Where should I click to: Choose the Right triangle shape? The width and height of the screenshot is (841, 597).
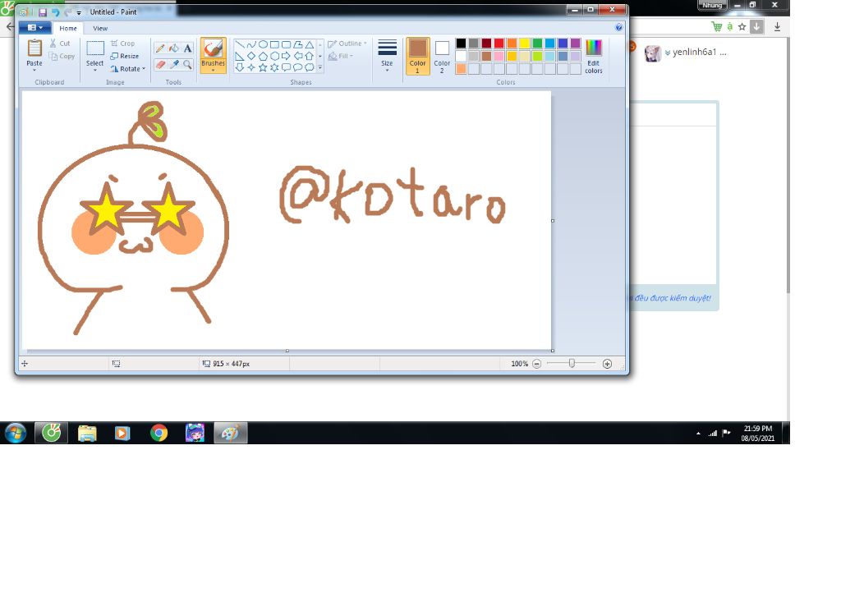240,56
